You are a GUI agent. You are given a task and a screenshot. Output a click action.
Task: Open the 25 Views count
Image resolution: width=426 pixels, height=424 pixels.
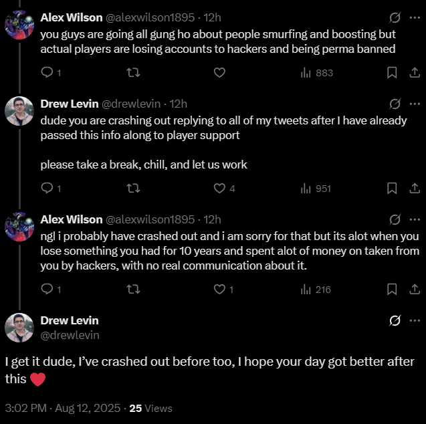click(x=150, y=408)
